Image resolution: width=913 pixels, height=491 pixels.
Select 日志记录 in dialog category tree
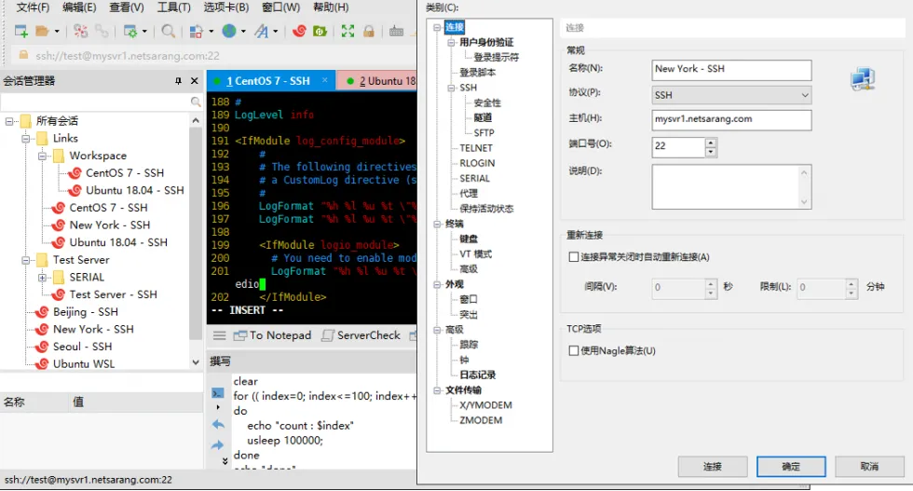click(x=477, y=375)
